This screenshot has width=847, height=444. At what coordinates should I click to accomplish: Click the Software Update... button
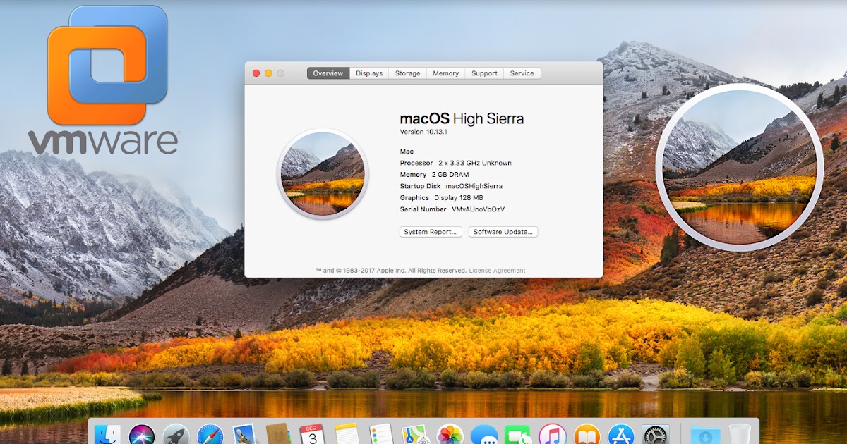pyautogui.click(x=503, y=232)
